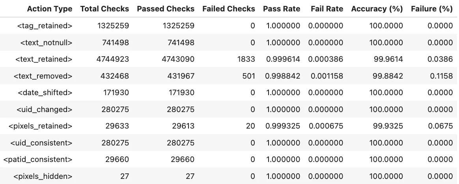
Task: Select the <tag_retained> row label
Action: pyautogui.click(x=45, y=26)
